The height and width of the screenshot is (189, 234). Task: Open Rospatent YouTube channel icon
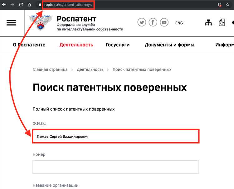[x=164, y=22]
